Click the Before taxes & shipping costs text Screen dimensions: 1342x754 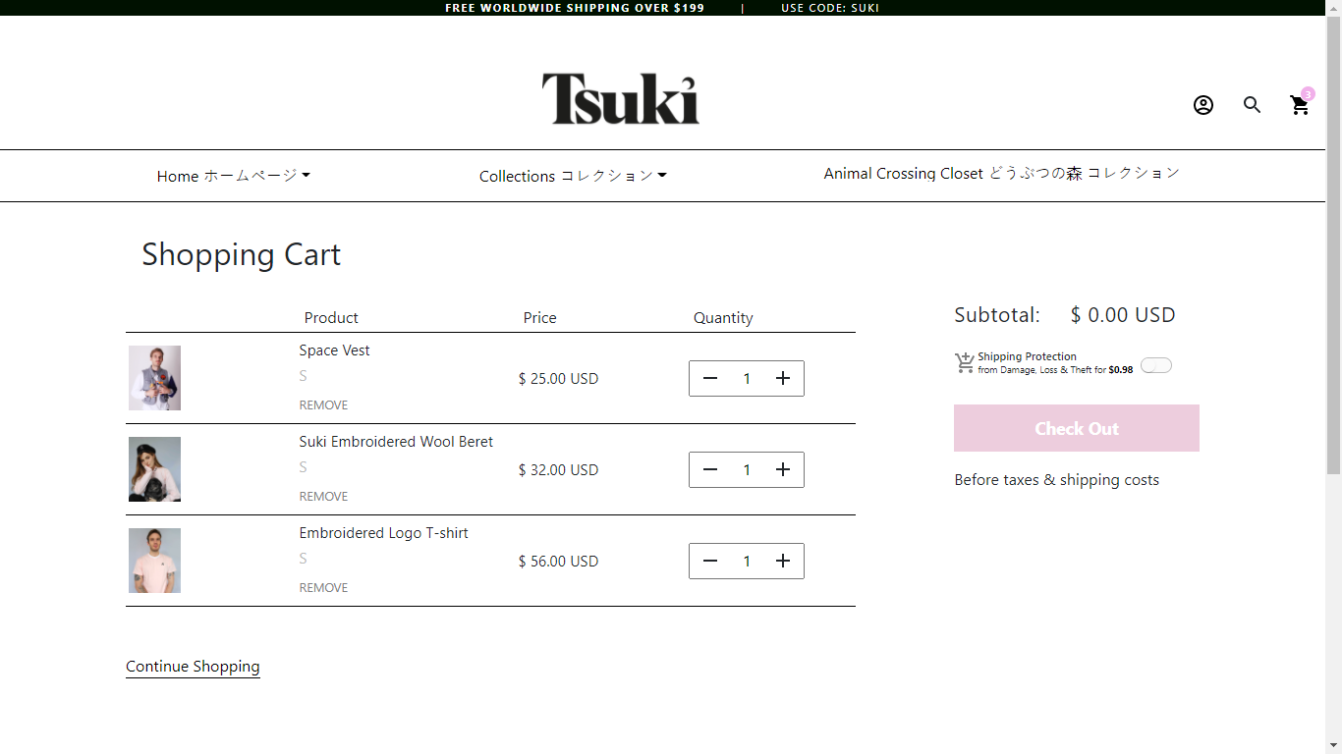[1057, 480]
